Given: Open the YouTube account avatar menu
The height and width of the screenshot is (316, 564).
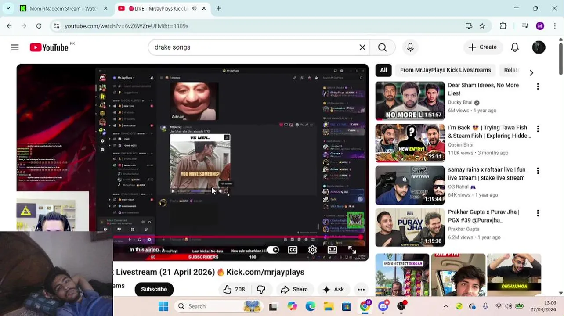Looking at the screenshot, I should [x=539, y=47].
